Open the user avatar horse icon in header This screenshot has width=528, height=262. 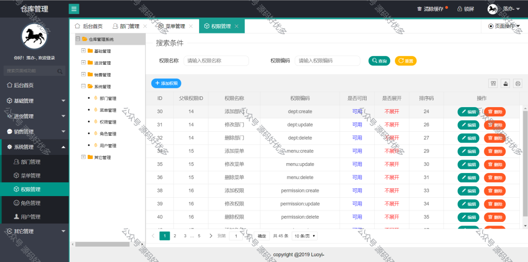(x=492, y=9)
